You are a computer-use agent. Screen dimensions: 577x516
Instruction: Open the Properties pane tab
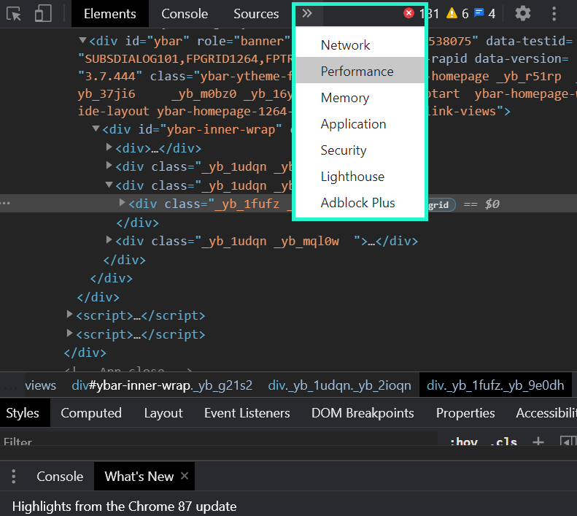[x=465, y=413]
